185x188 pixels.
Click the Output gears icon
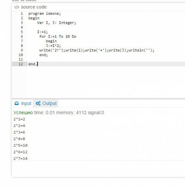(x=38, y=103)
